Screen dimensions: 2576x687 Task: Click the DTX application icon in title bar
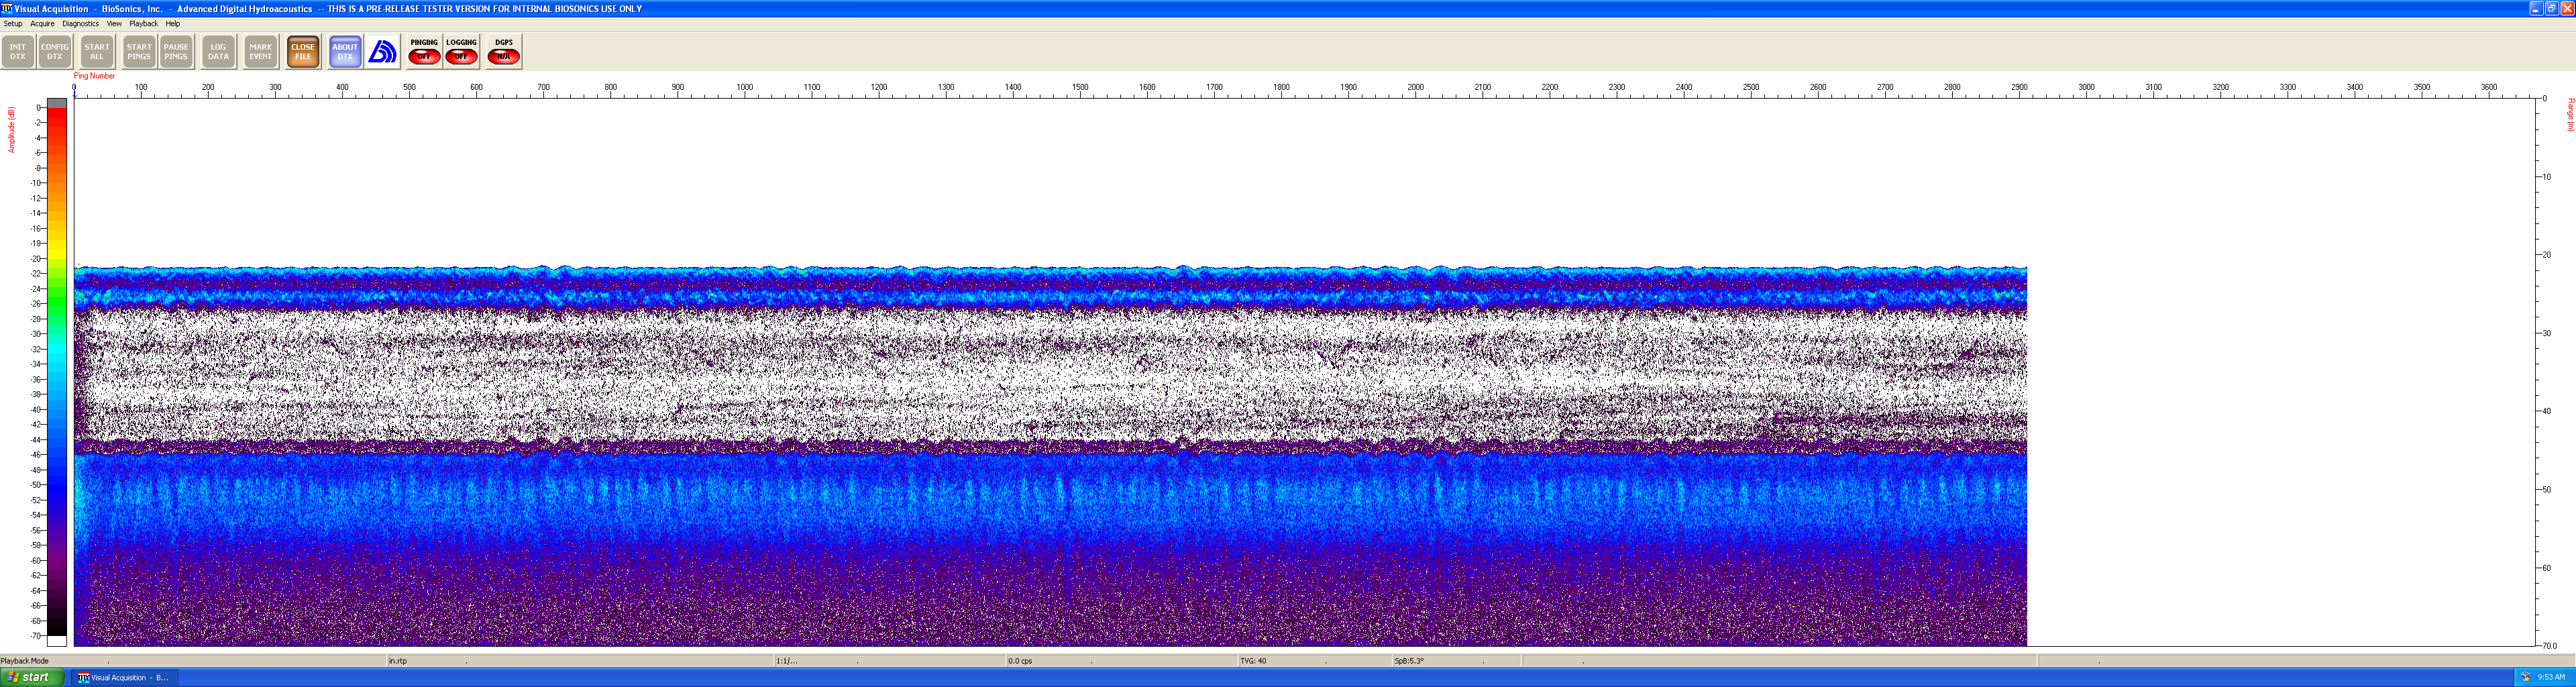tap(7, 8)
